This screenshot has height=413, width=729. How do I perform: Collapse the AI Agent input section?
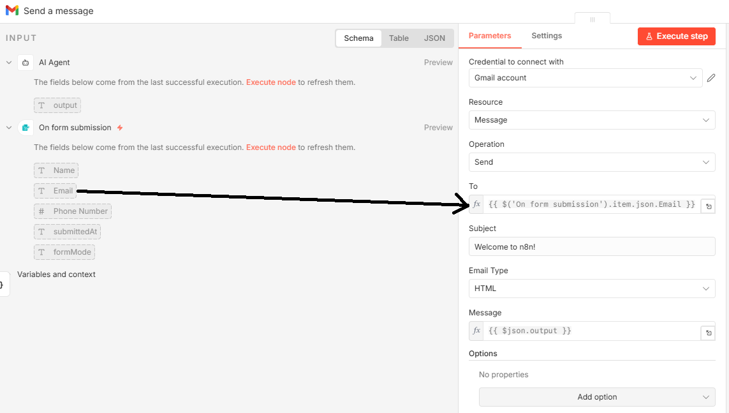click(9, 63)
